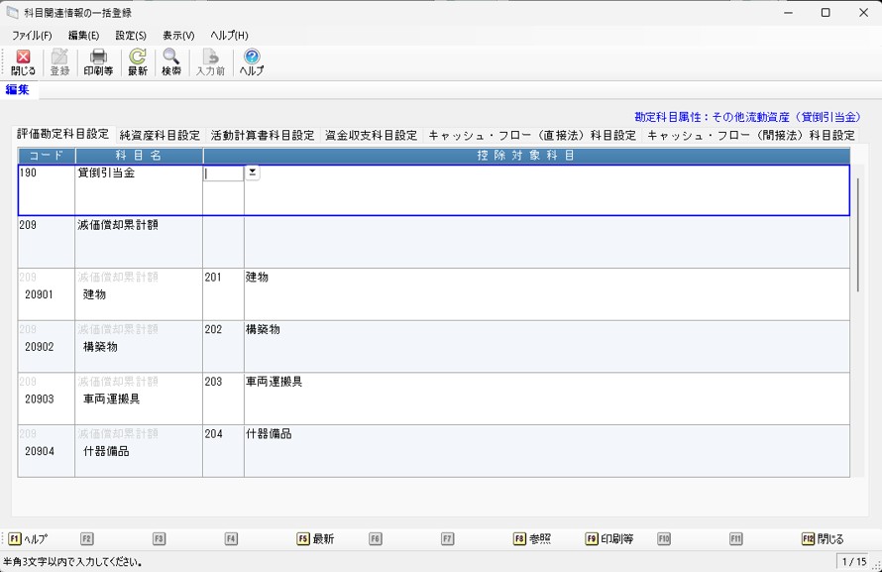Open the ファイル(F) menu
882x572 pixels.
tap(32, 36)
